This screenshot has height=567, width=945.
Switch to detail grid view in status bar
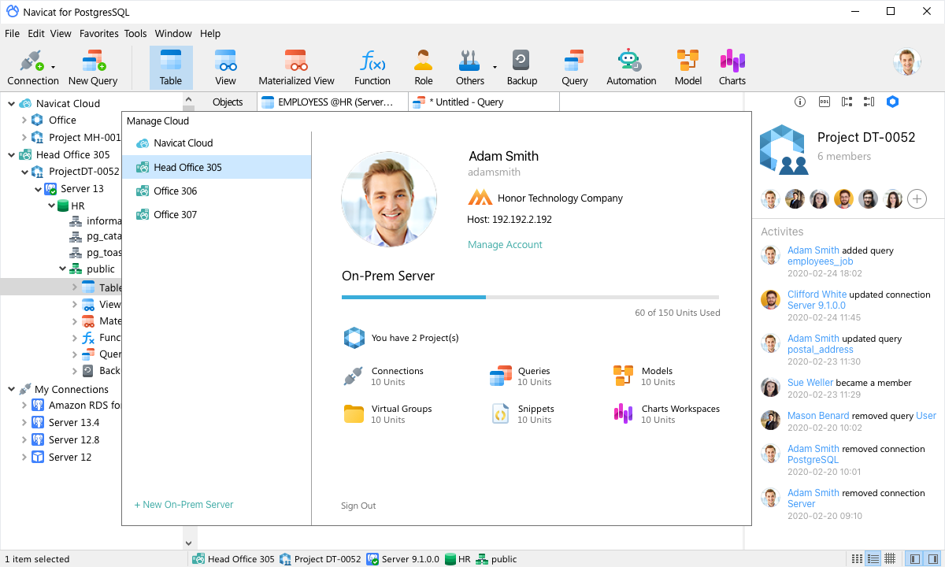(x=890, y=559)
